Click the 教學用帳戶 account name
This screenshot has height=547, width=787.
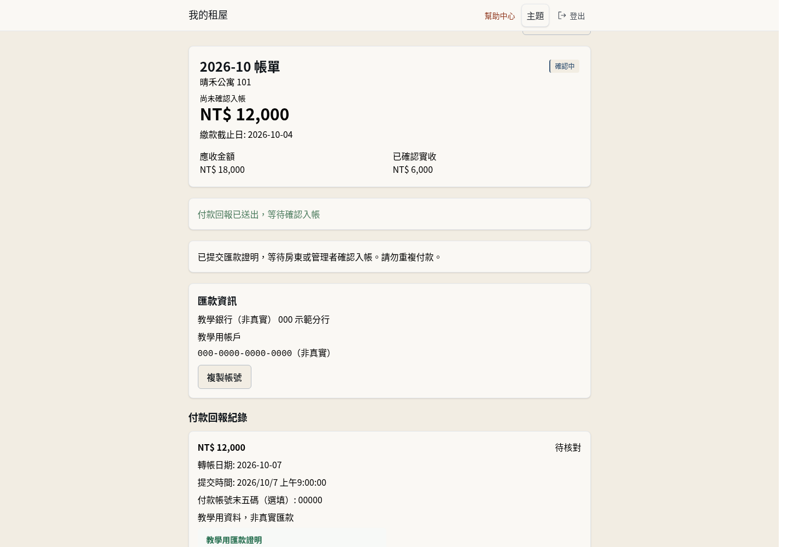point(219,337)
